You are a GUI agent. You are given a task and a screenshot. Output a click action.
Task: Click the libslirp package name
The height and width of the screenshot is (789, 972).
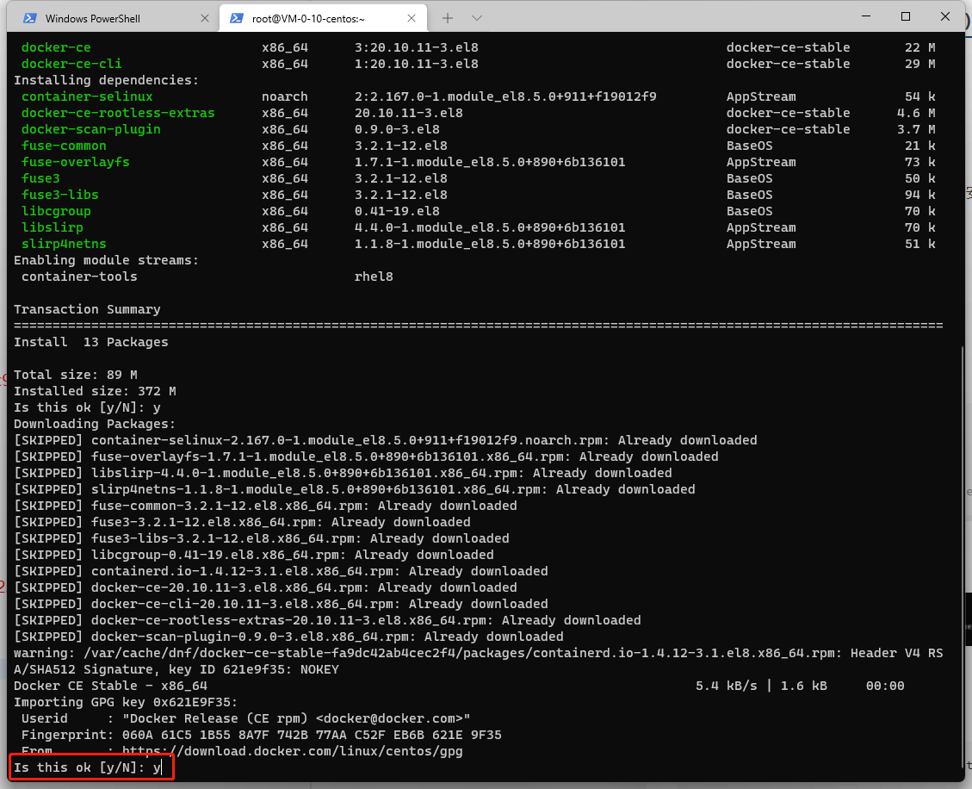pyautogui.click(x=52, y=227)
